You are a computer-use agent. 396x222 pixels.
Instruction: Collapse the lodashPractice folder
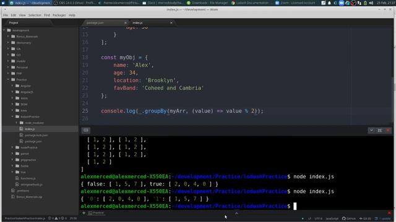12,117
